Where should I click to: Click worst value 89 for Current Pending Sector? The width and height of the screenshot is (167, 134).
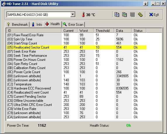(81, 97)
